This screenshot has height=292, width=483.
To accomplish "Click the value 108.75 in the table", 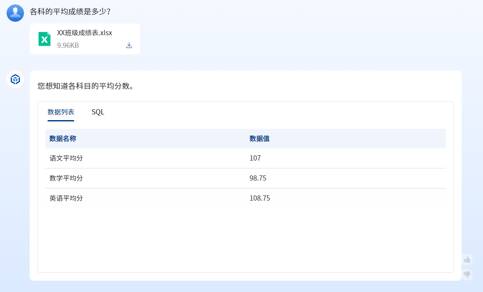I will [x=260, y=198].
